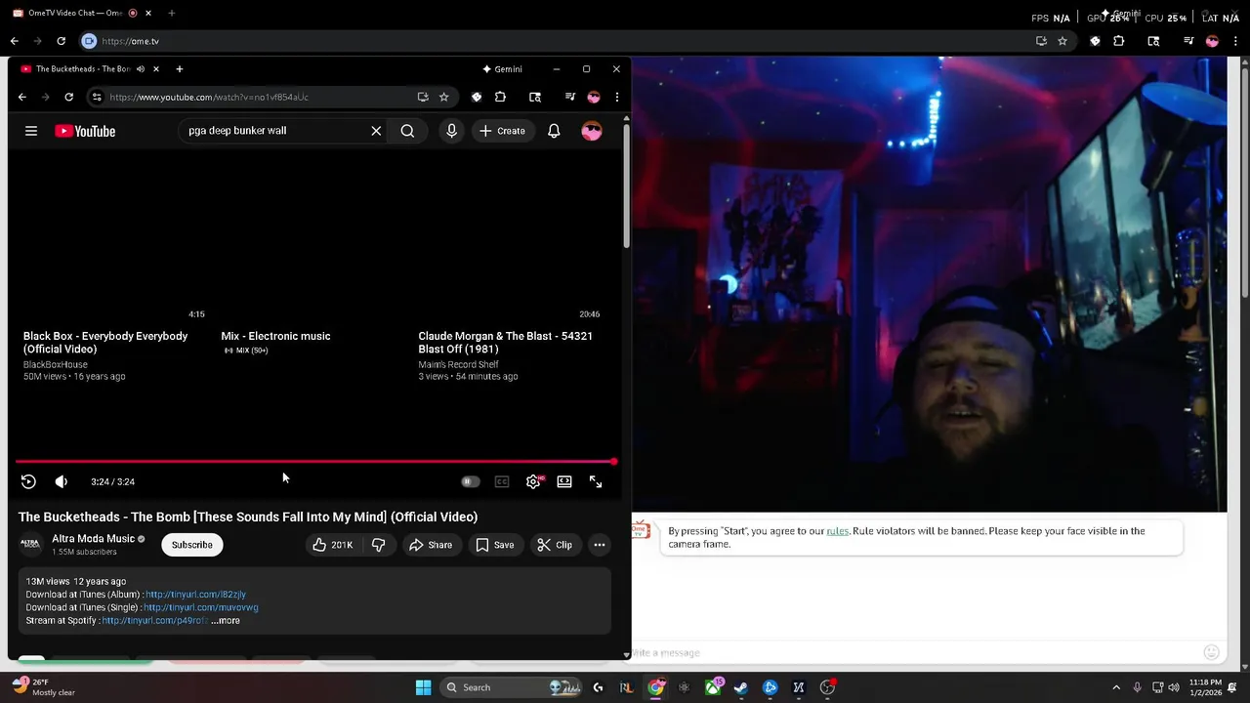Clip a segment of this video
Screen dimensions: 1250x703
[555, 545]
